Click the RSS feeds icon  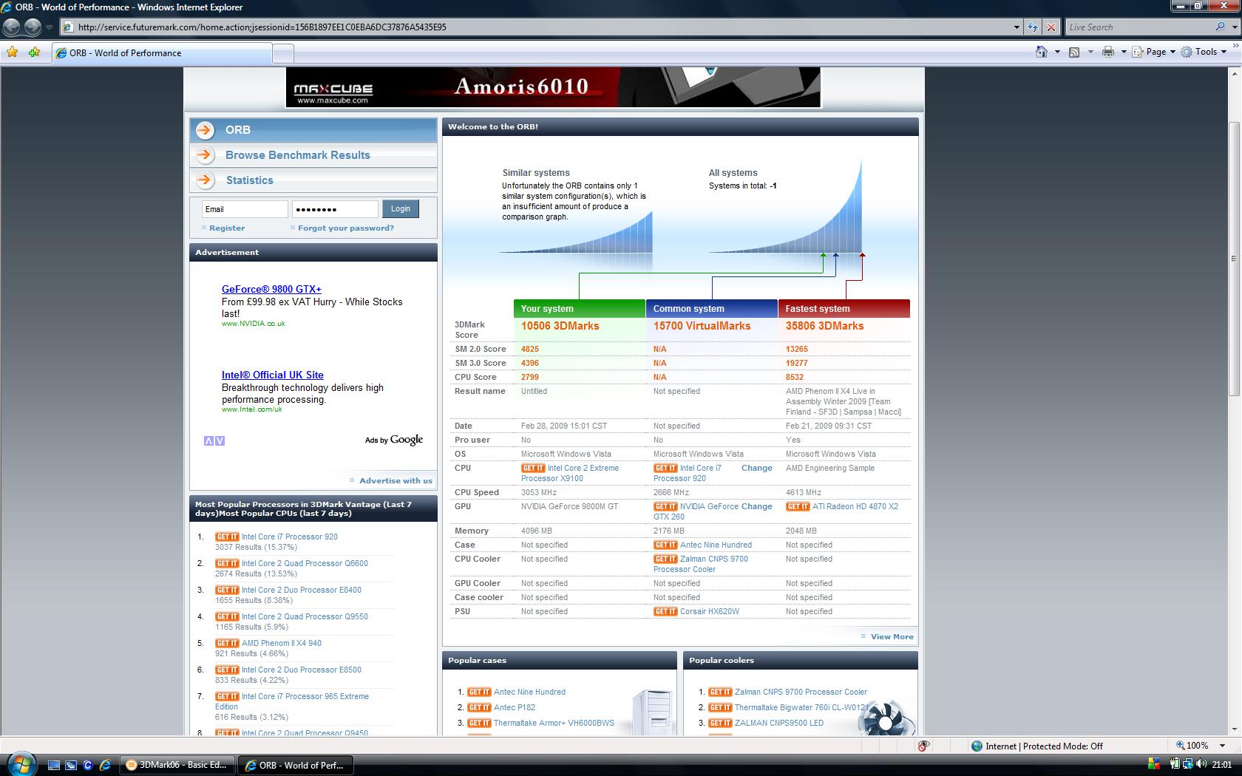(1074, 52)
